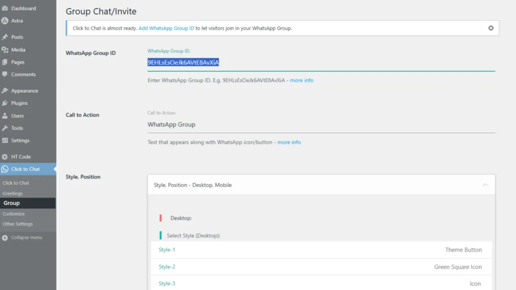This screenshot has width=516, height=290.
Task: Click the Dashboard icon in sidebar
Action: 5,9
